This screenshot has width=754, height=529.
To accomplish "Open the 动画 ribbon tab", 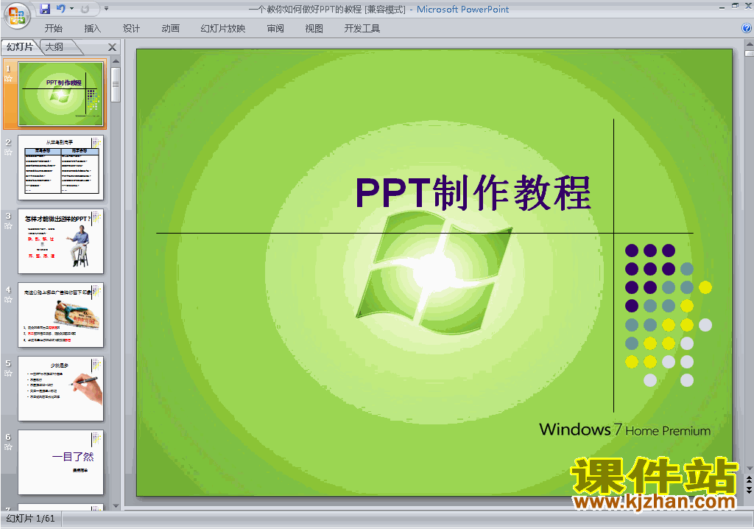I will (x=170, y=29).
